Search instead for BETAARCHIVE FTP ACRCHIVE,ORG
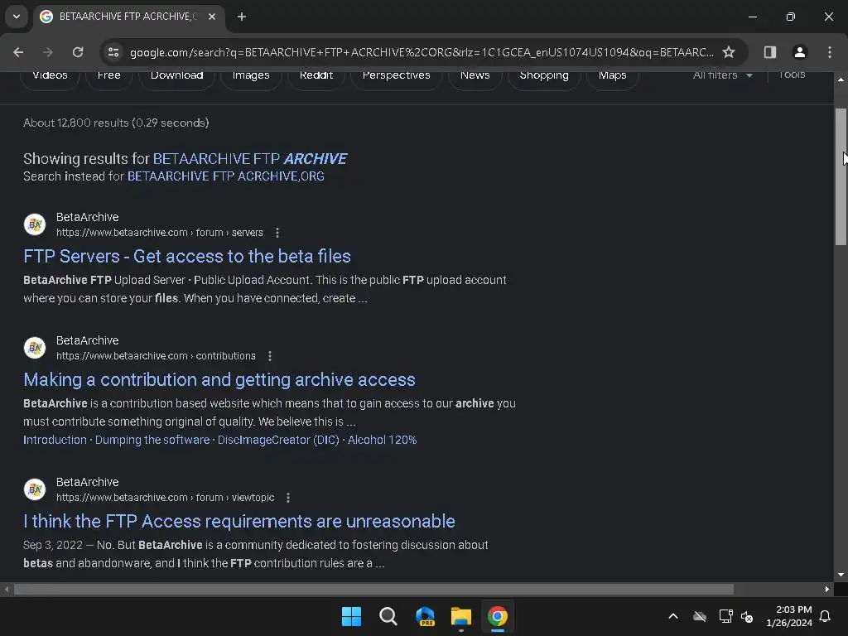 [225, 176]
